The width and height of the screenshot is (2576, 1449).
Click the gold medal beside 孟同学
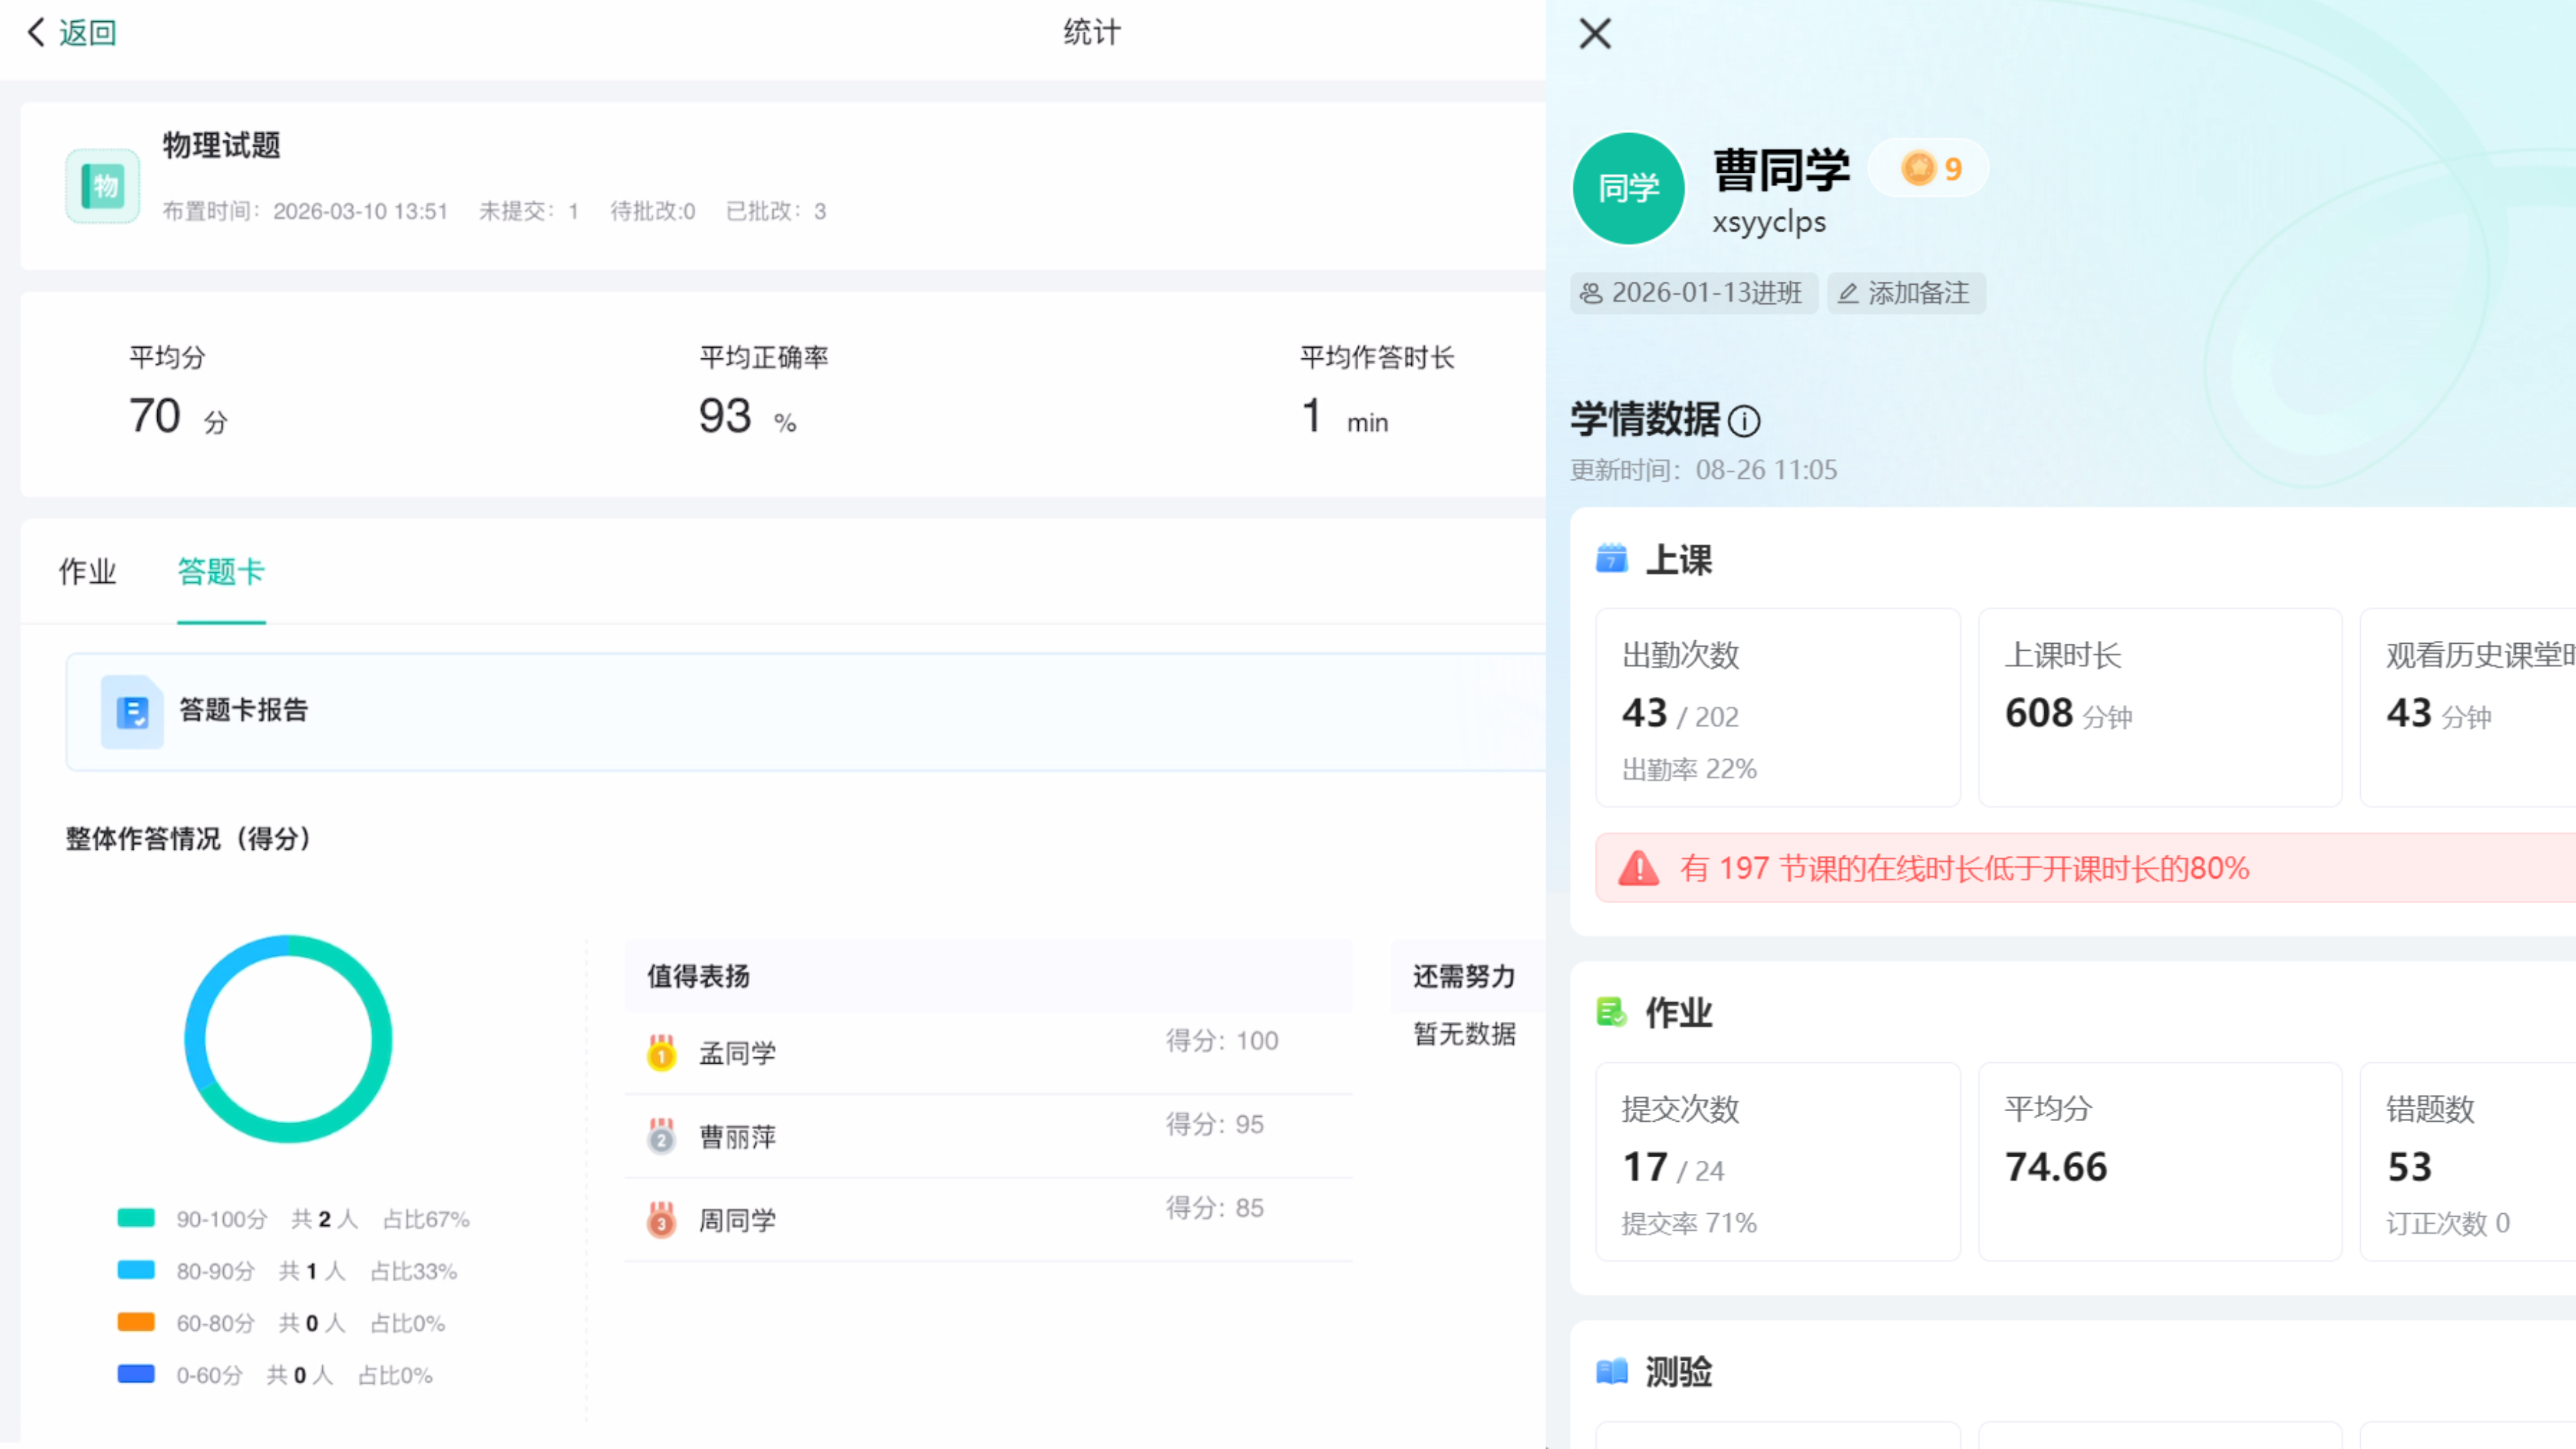coord(661,1052)
